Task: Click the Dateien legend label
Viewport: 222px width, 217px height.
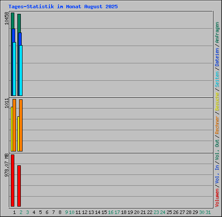Action: pos(217,57)
